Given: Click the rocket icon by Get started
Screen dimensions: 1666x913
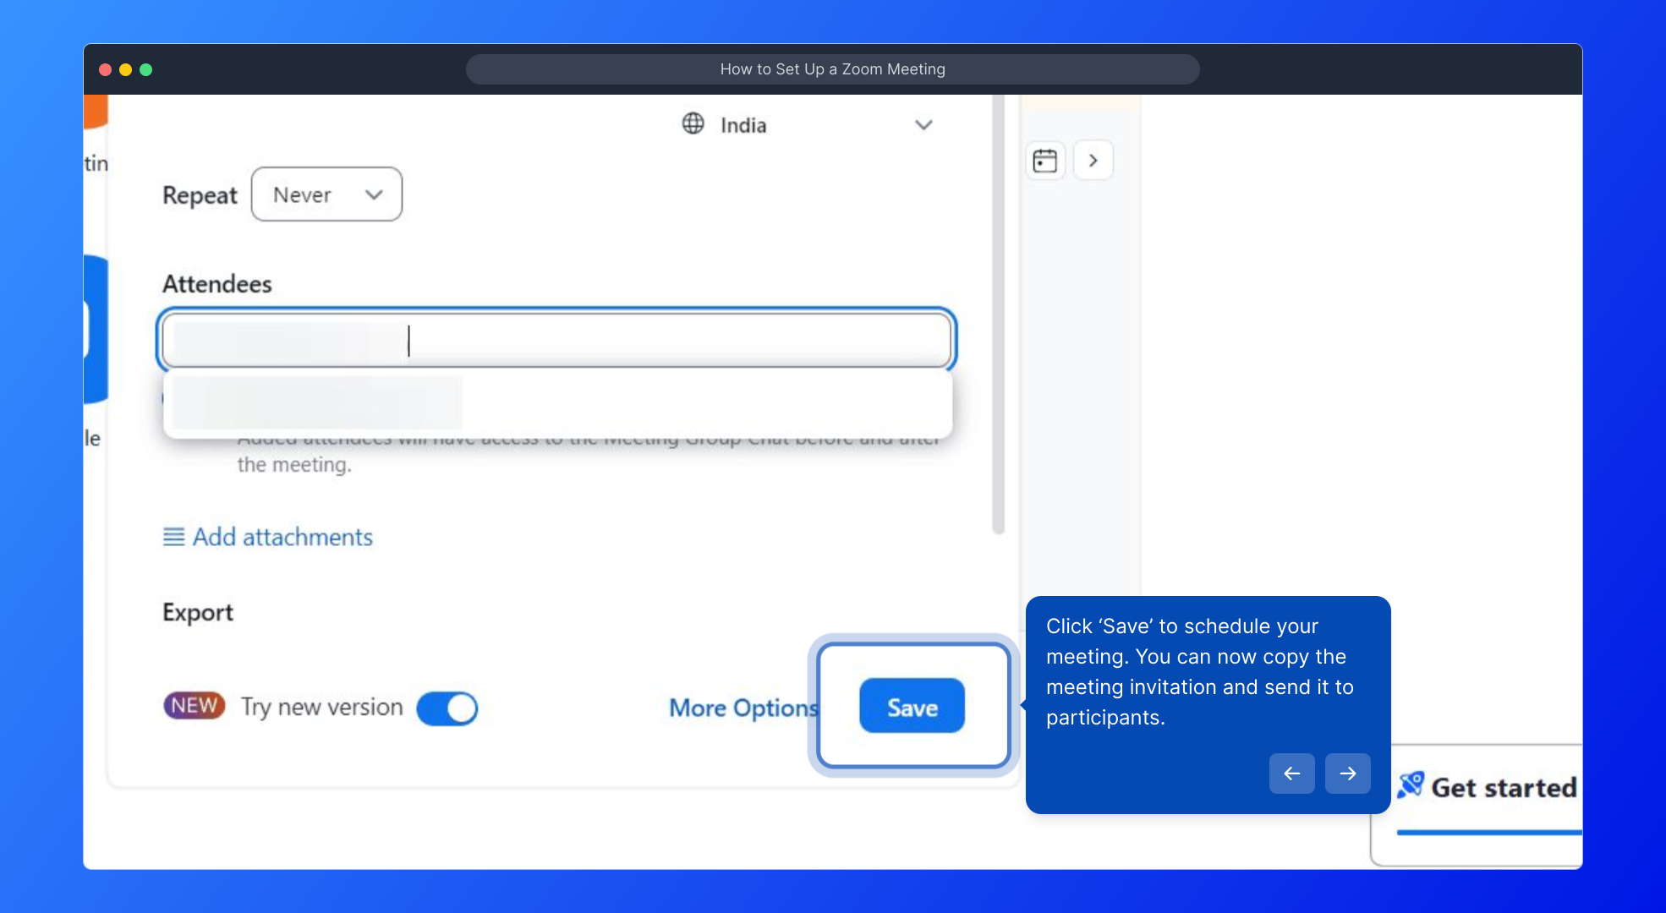Looking at the screenshot, I should click(x=1410, y=786).
